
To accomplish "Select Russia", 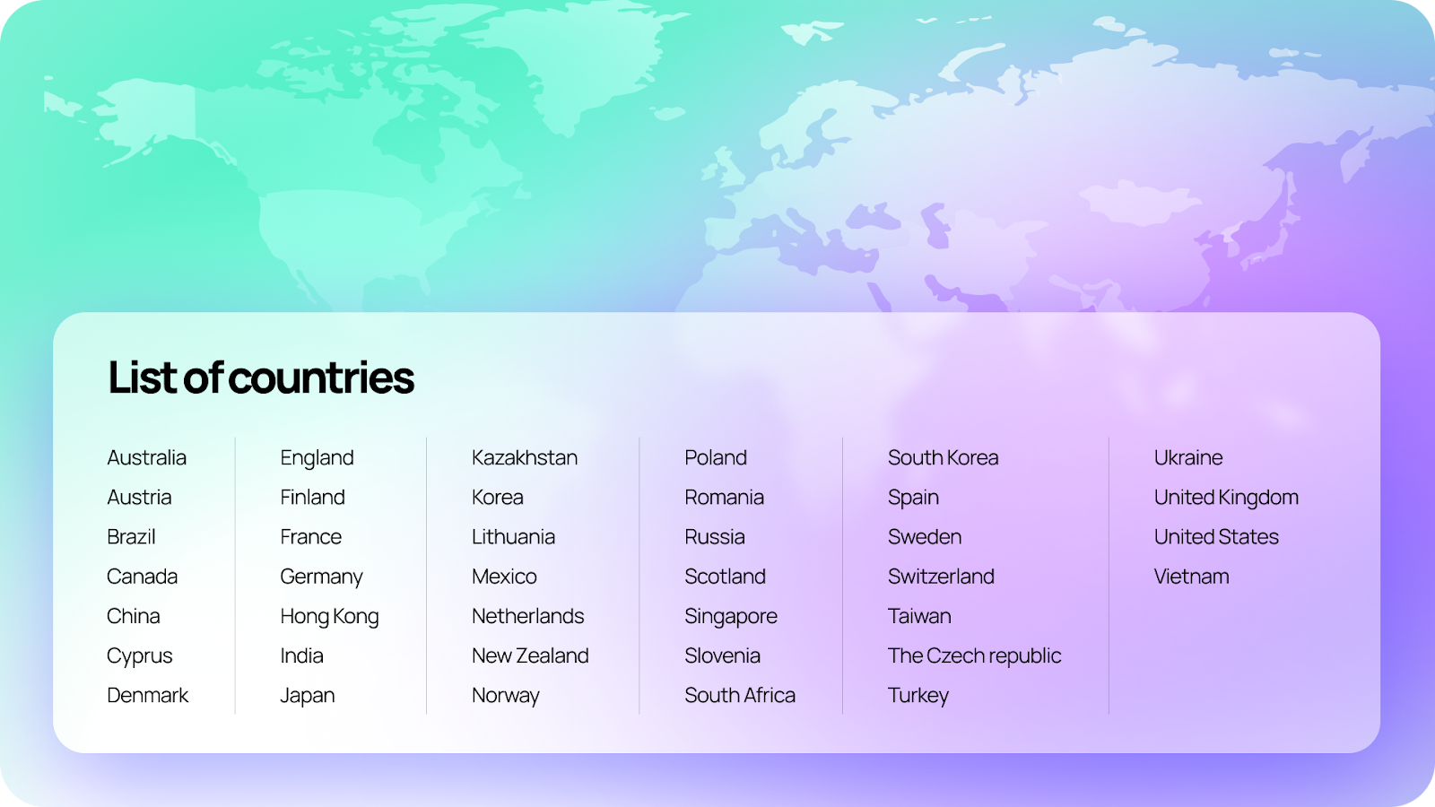I will [715, 536].
